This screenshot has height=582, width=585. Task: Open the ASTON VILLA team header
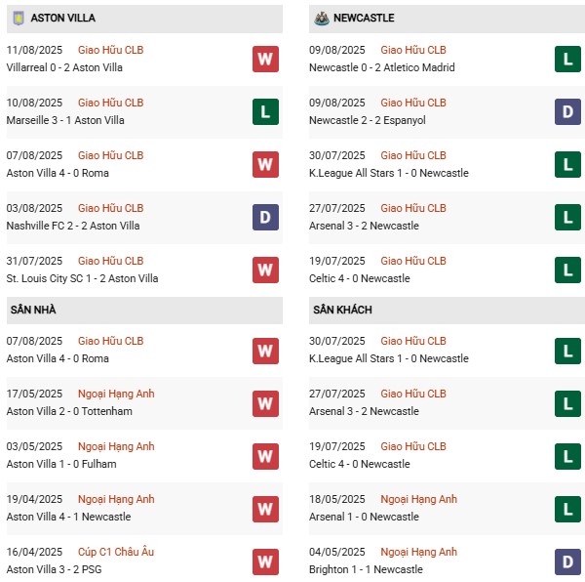(x=62, y=18)
